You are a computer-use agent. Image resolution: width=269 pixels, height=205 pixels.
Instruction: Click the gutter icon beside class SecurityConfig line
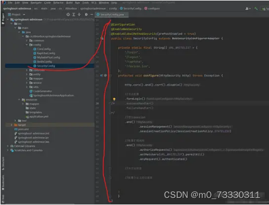(102, 38)
